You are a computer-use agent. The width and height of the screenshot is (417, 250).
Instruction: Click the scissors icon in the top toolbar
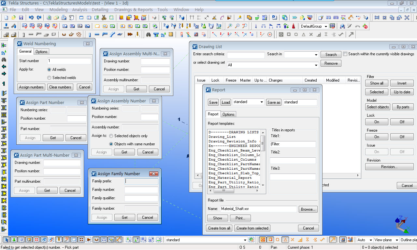(104, 18)
